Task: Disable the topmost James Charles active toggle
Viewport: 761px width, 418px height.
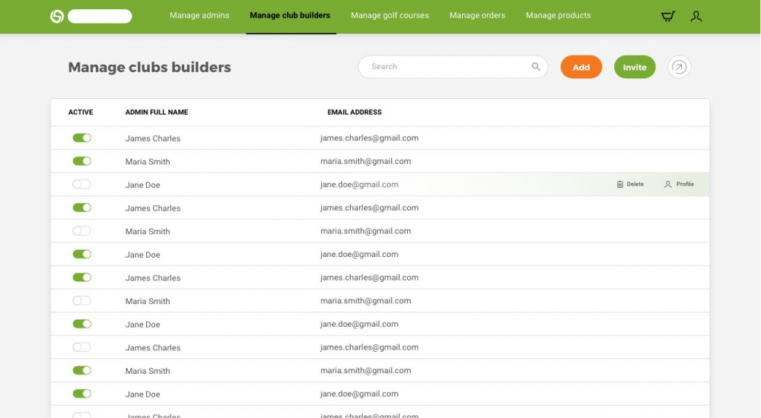Action: pyautogui.click(x=81, y=138)
